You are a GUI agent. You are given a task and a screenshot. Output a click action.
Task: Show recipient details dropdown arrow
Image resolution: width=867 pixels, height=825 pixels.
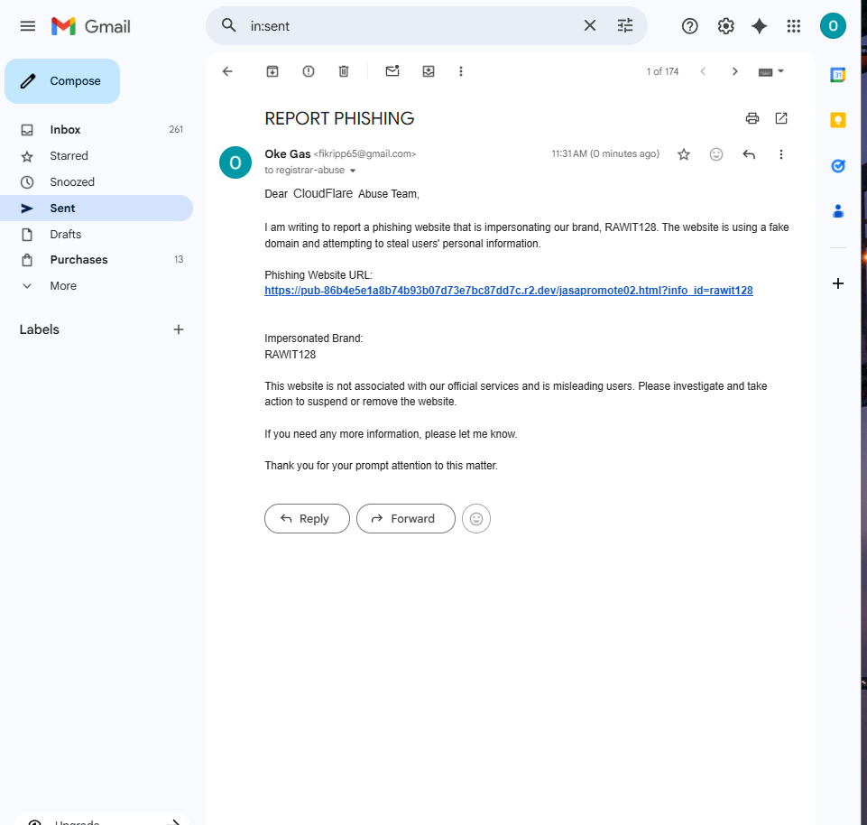point(352,171)
